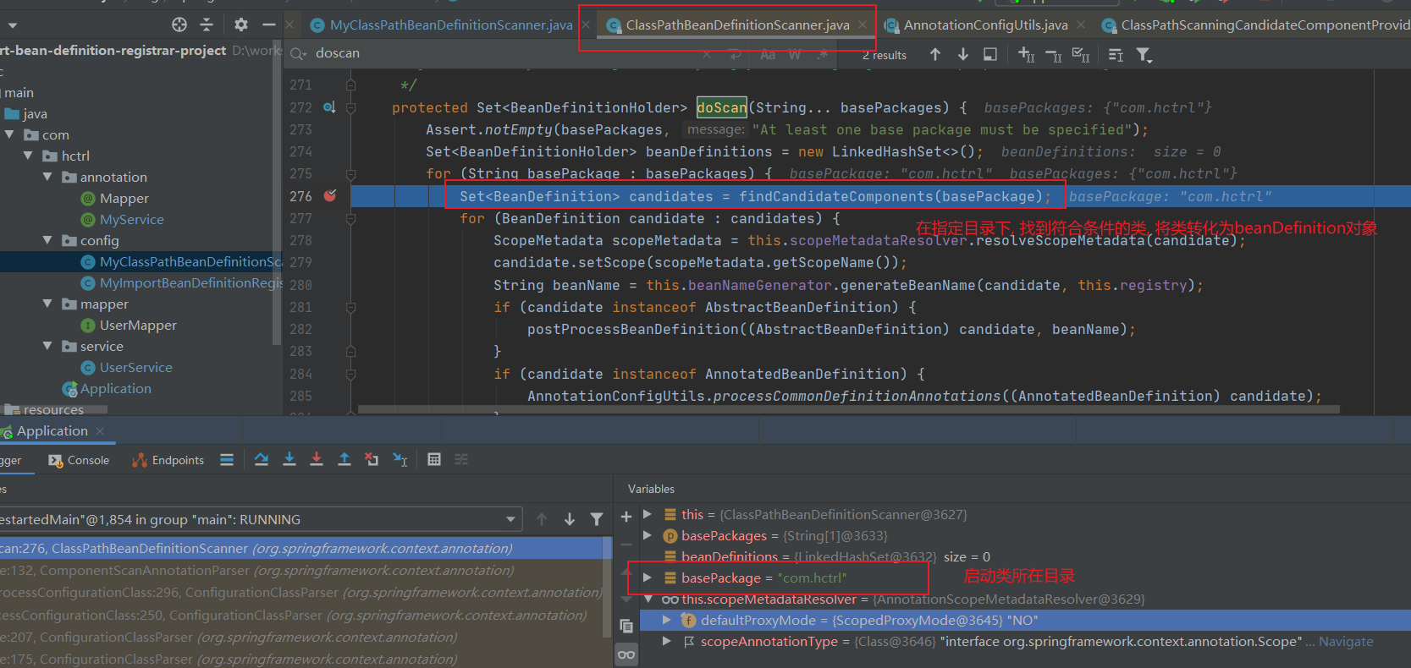Collapse the config package
1411x668 pixels.
47,240
